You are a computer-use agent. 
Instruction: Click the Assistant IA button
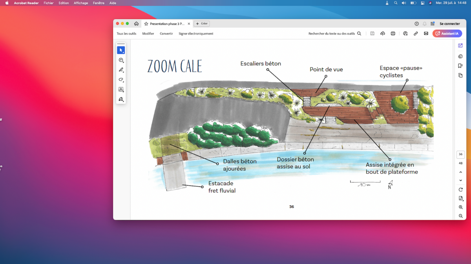447,34
